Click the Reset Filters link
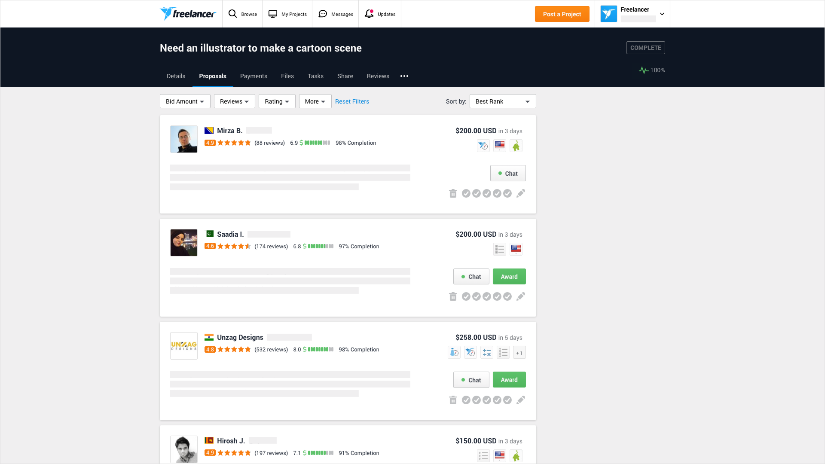Screen dimensions: 825x464 tap(352, 101)
